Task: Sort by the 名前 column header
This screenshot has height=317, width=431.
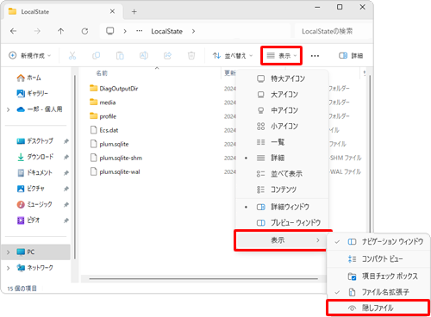Action: (102, 73)
